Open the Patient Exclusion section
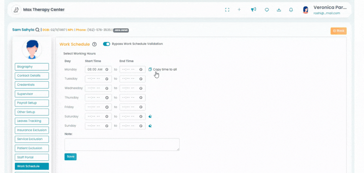 (x=32, y=148)
